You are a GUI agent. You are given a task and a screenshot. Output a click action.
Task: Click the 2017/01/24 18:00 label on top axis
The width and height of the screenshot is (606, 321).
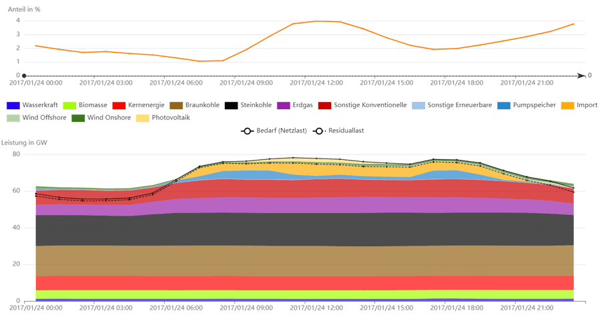(x=458, y=84)
